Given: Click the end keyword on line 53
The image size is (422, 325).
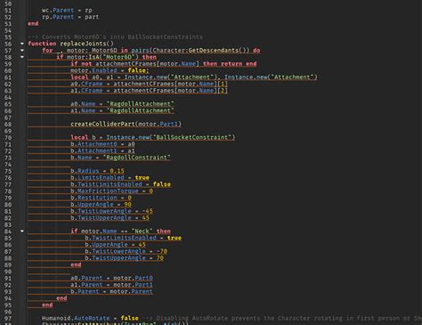Looking at the screenshot, I should [x=33, y=23].
